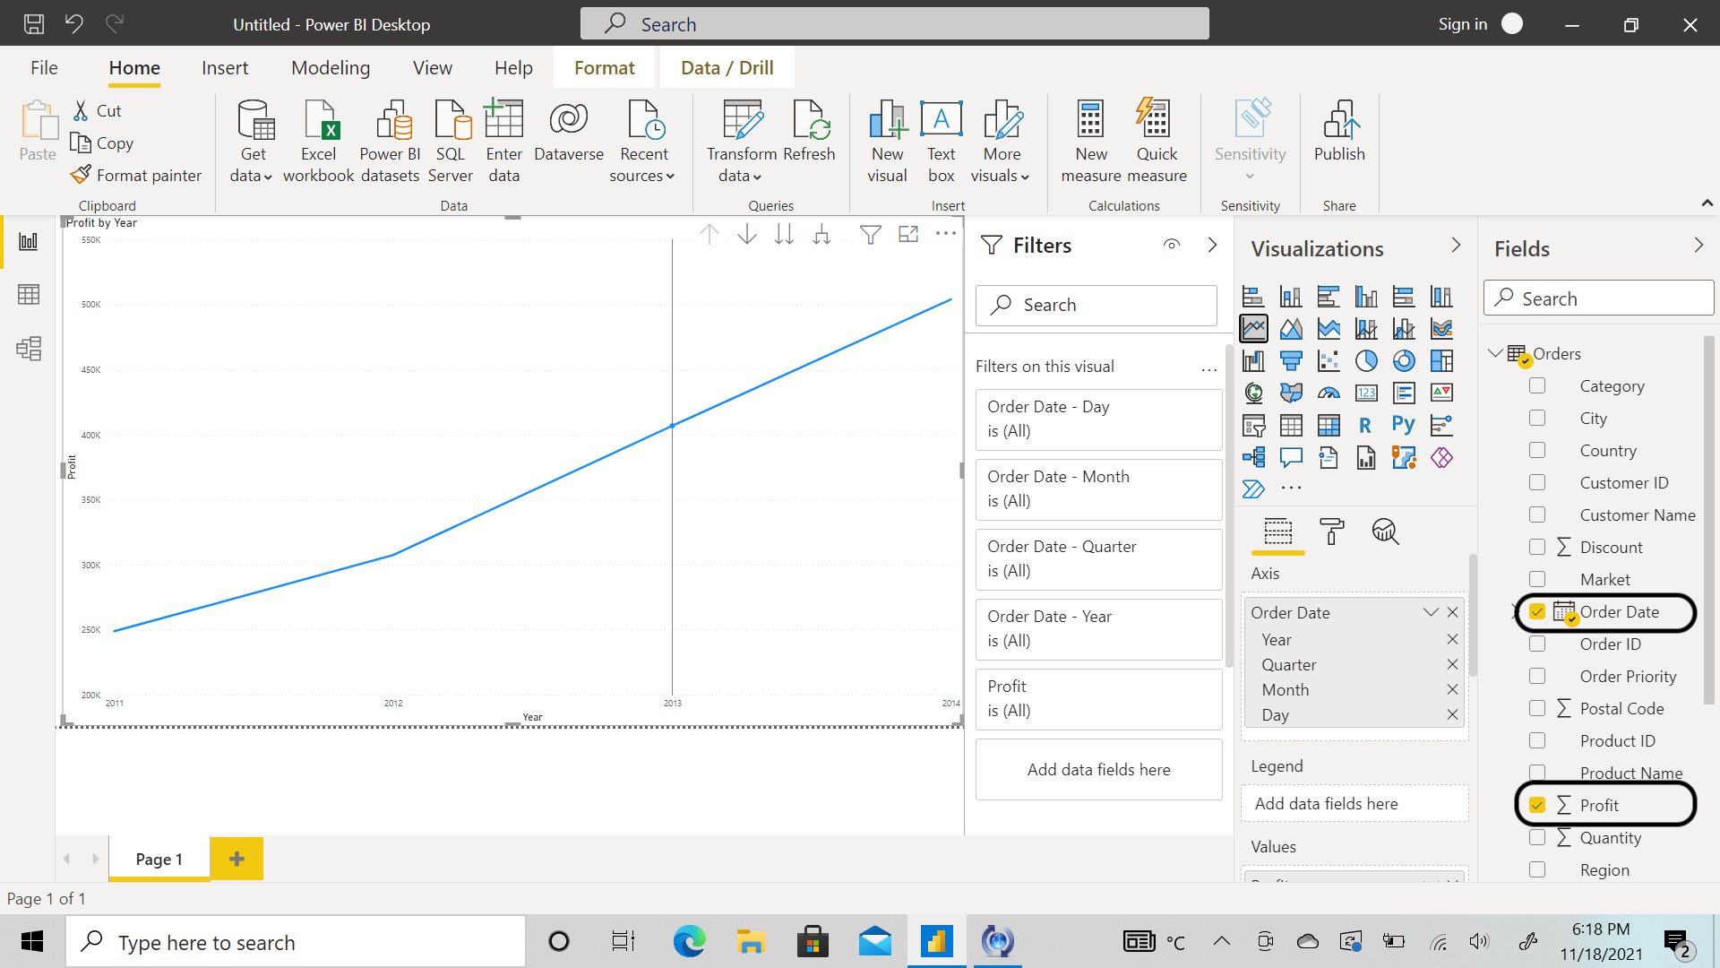This screenshot has height=968, width=1720.
Task: Click the Sign in link
Action: point(1462,23)
